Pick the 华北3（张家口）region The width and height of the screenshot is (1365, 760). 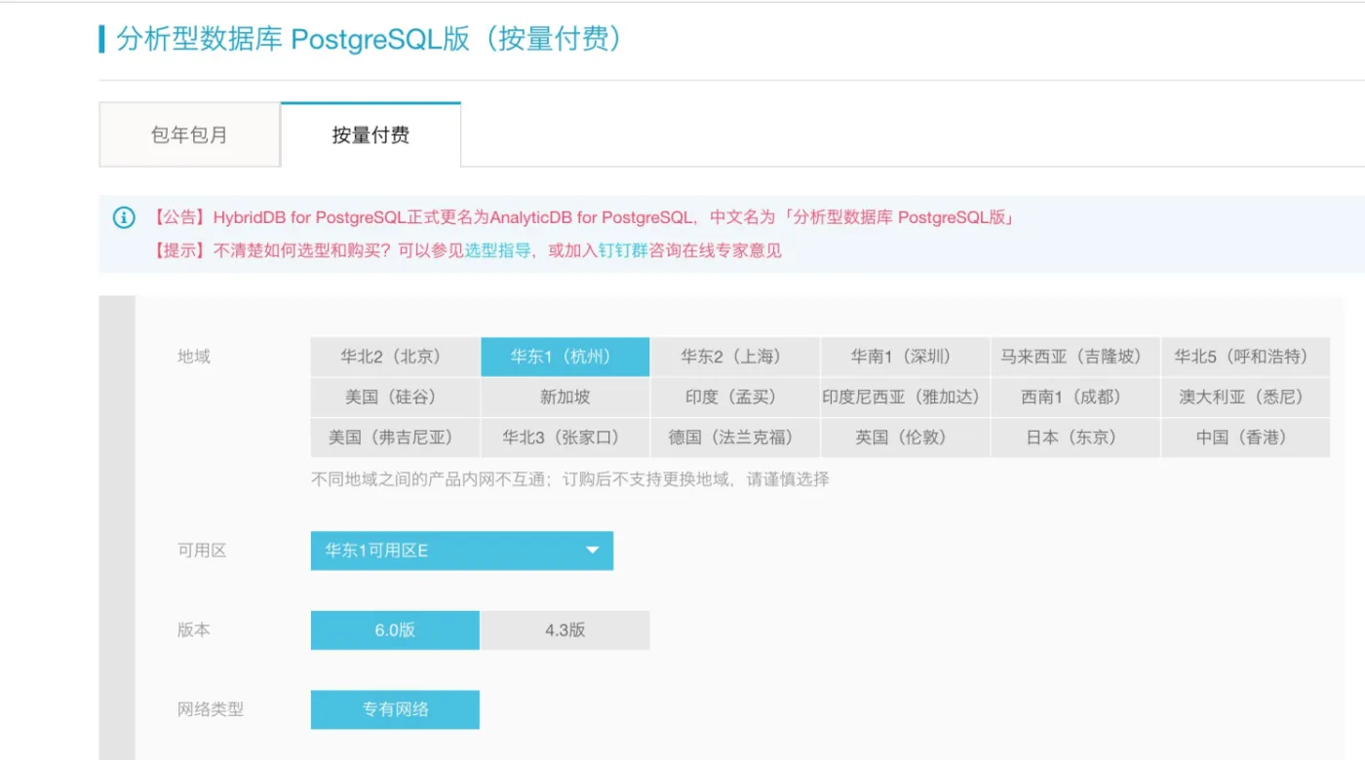pos(565,437)
